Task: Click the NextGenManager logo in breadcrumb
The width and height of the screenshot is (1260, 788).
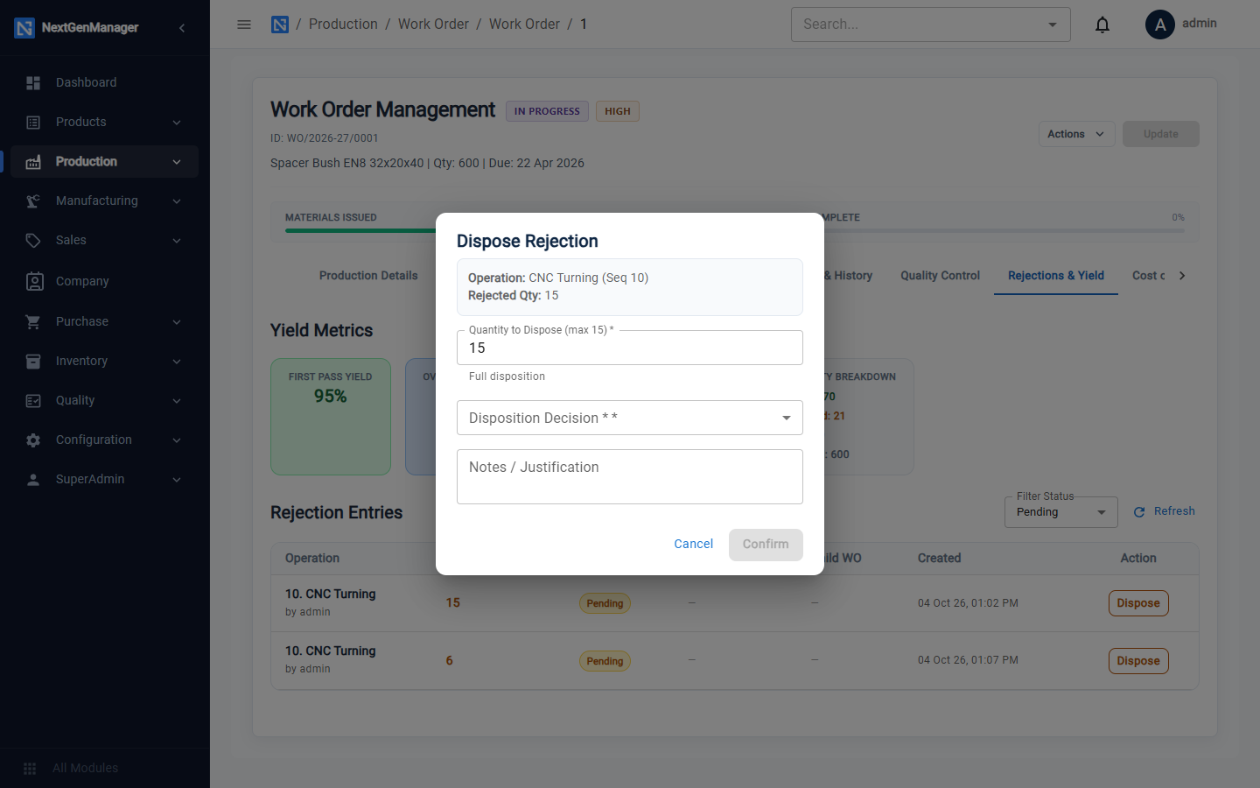Action: click(280, 25)
